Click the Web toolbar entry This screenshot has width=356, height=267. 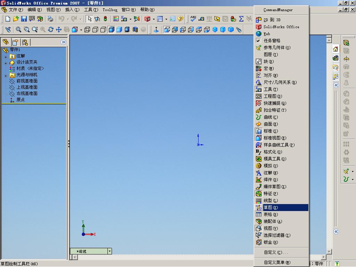click(281, 34)
